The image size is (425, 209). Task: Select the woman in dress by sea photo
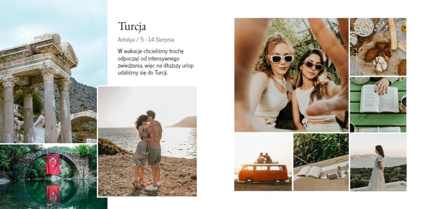(378, 162)
